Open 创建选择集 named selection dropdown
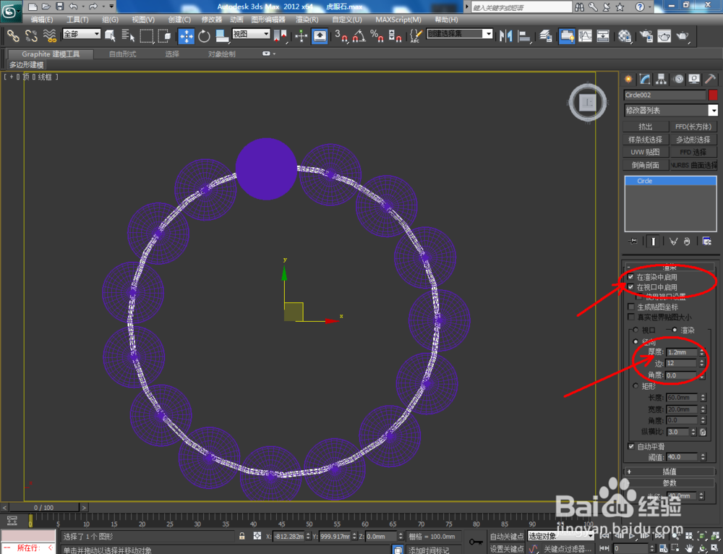The height and width of the screenshot is (554, 723). pyautogui.click(x=460, y=34)
